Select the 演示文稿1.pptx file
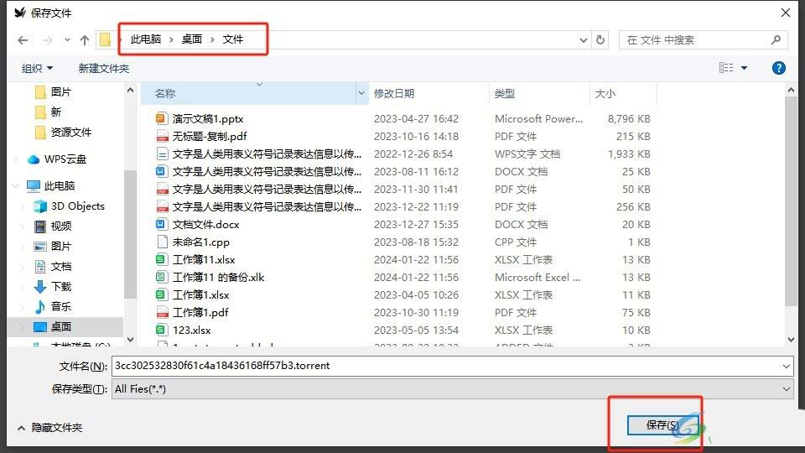The height and width of the screenshot is (453, 805). pos(207,119)
